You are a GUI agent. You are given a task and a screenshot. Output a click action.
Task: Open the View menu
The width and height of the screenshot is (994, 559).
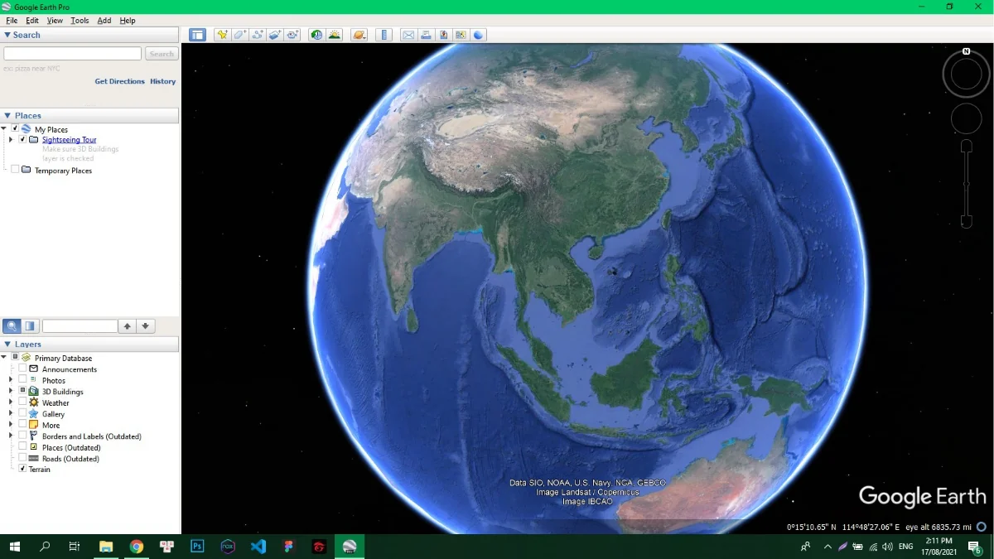click(55, 21)
